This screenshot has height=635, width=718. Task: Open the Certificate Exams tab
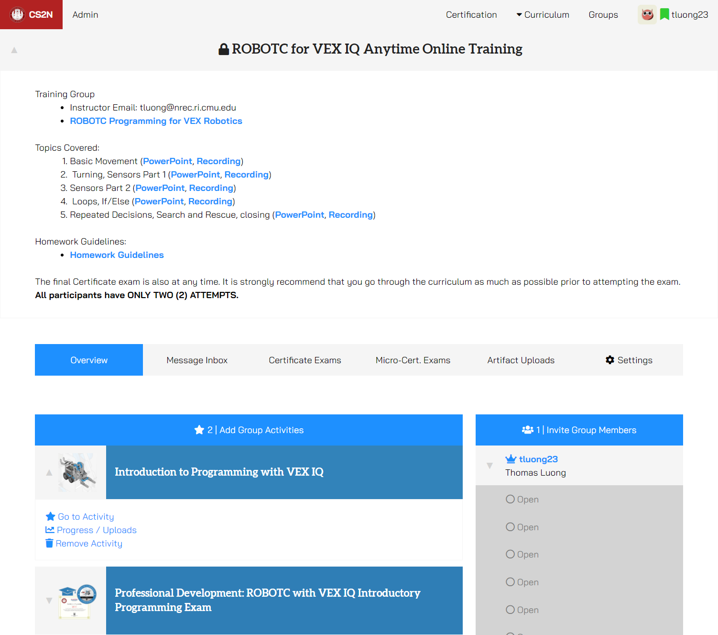point(305,360)
